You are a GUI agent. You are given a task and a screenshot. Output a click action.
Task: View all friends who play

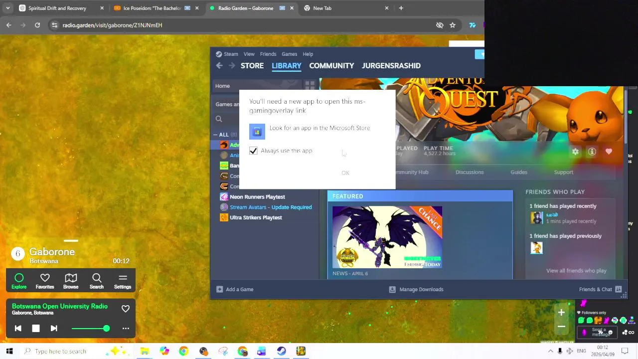pyautogui.click(x=576, y=271)
